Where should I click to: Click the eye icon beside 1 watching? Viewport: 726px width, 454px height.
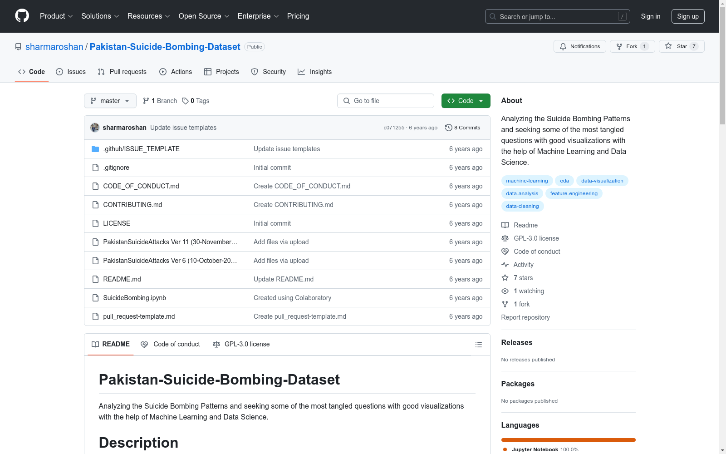coord(505,291)
